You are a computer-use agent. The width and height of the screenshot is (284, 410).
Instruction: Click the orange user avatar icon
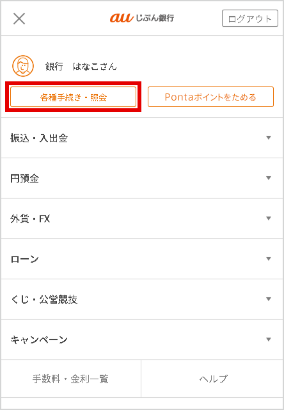point(23,66)
